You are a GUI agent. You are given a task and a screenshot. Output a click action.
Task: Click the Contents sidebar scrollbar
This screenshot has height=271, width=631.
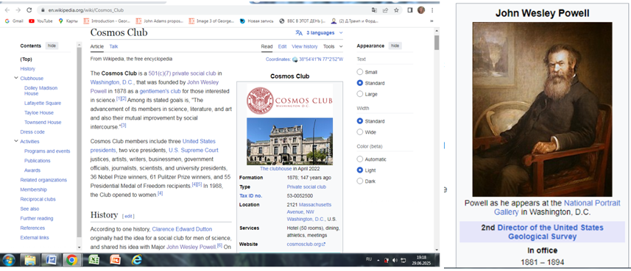80,142
